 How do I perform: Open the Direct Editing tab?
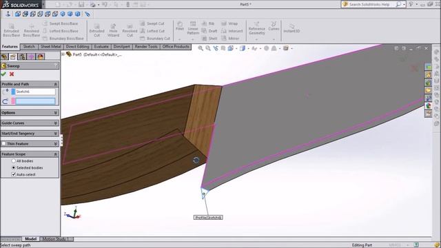78,47
